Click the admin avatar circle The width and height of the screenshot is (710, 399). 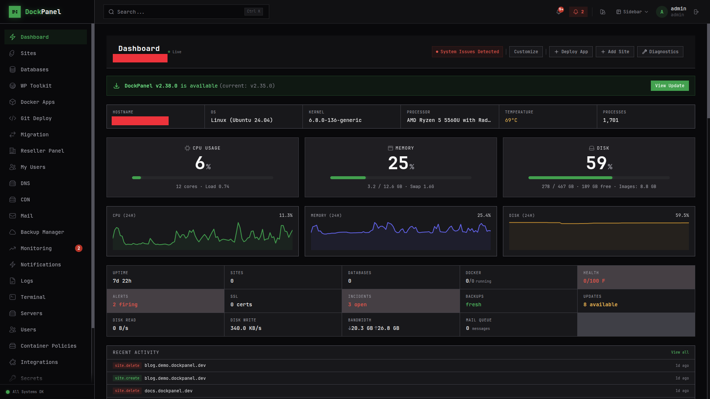(662, 12)
